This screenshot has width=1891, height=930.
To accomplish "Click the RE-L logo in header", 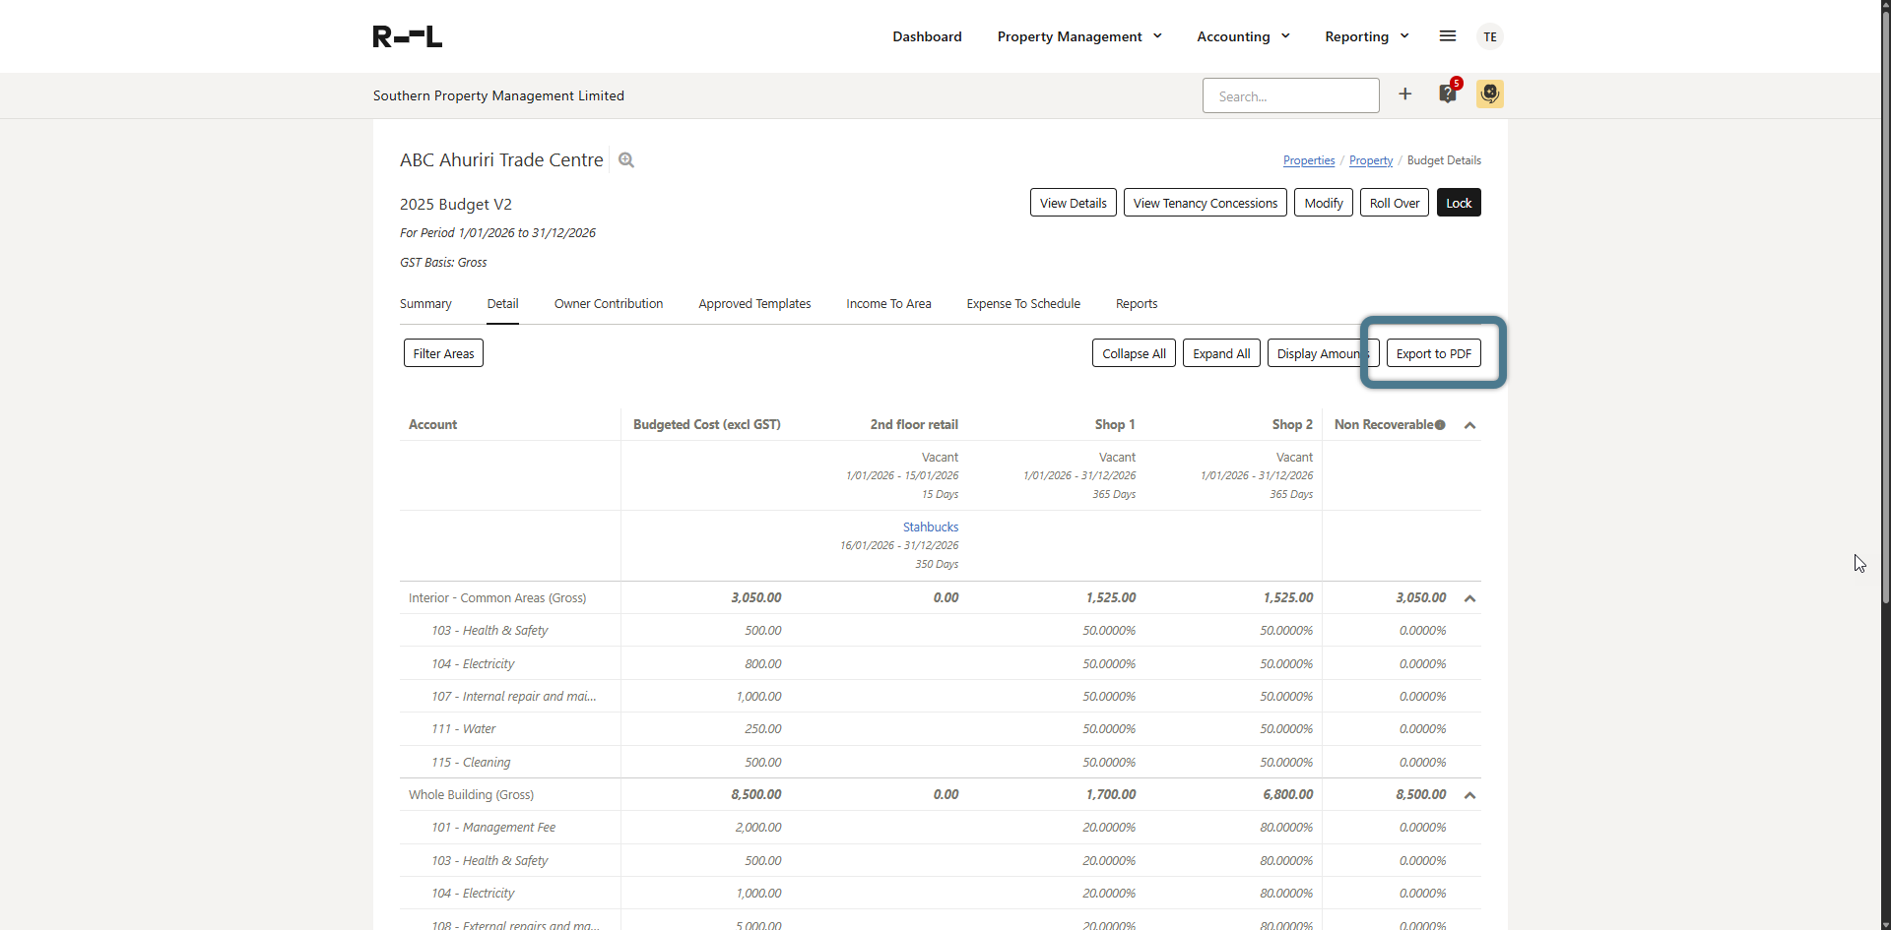I will [407, 36].
